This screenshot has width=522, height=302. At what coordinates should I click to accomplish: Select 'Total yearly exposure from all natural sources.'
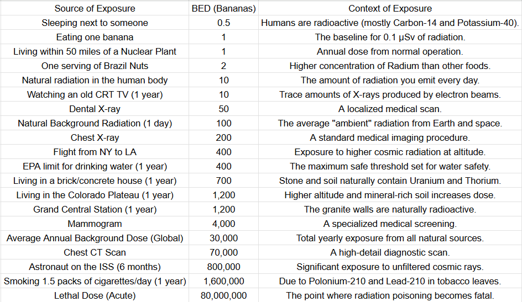pyautogui.click(x=390, y=238)
